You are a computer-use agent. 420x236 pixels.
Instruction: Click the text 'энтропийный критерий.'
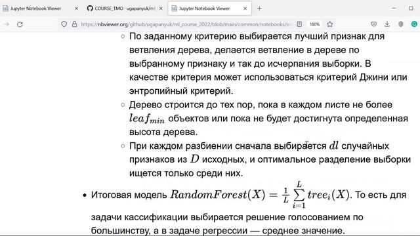(x=181, y=91)
